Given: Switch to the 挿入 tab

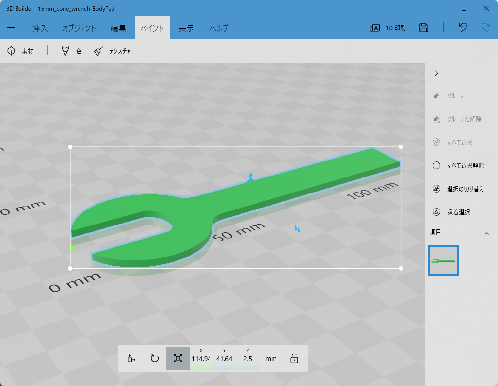Looking at the screenshot, I should 40,28.
